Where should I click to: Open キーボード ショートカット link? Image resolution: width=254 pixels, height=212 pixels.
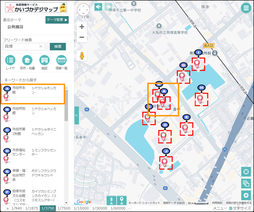145,203
